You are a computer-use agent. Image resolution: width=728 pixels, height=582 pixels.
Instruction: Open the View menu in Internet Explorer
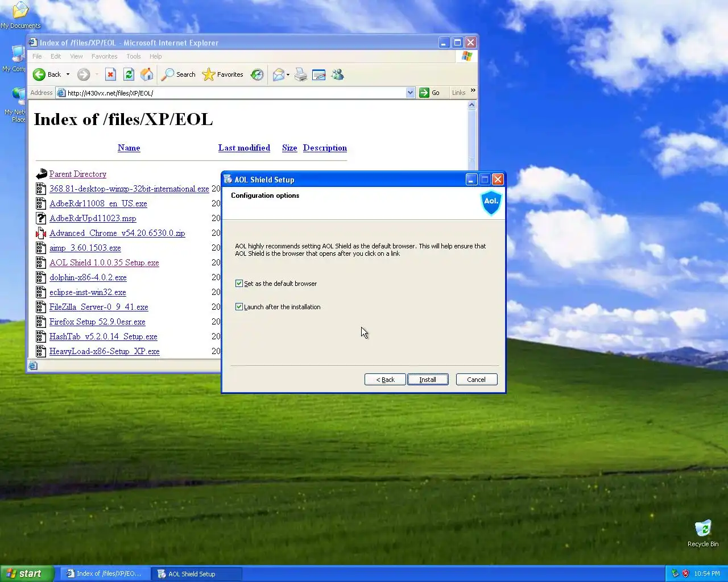[76, 56]
